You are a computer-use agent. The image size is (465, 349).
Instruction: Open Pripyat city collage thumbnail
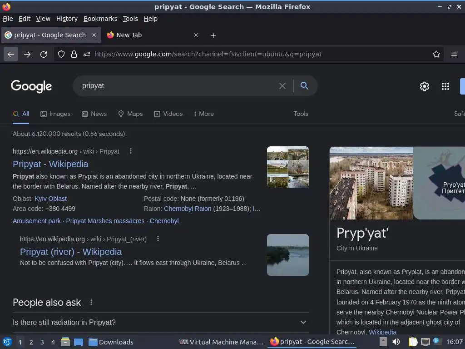coord(287,167)
